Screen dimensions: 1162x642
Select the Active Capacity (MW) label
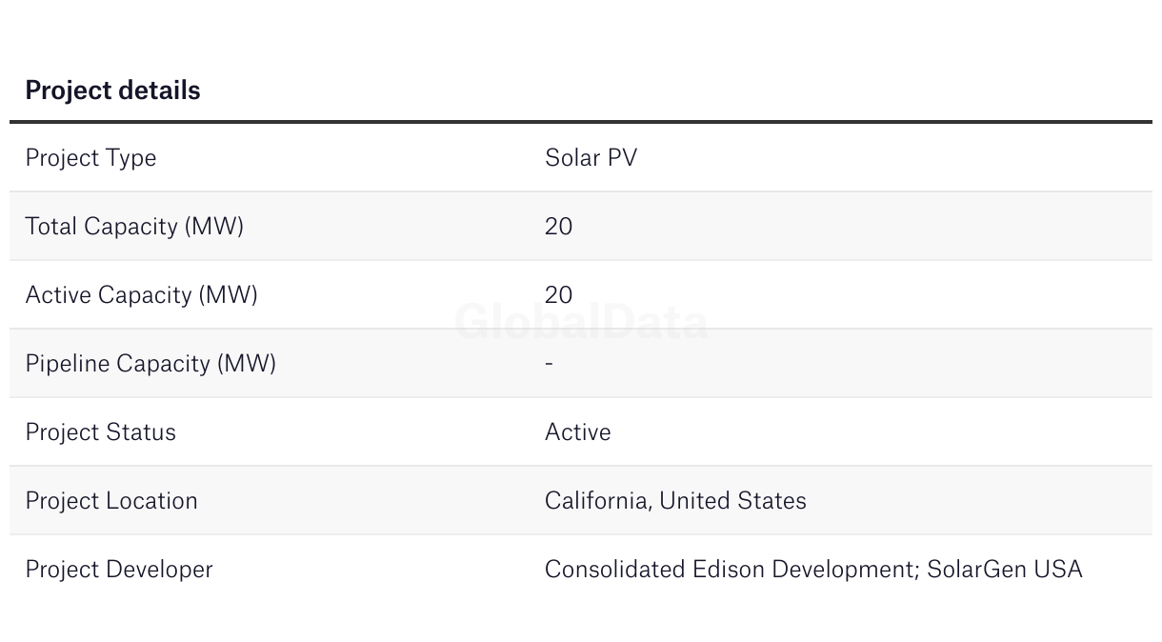coord(141,295)
